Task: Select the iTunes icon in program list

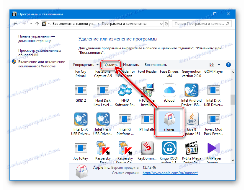Action: (169, 119)
